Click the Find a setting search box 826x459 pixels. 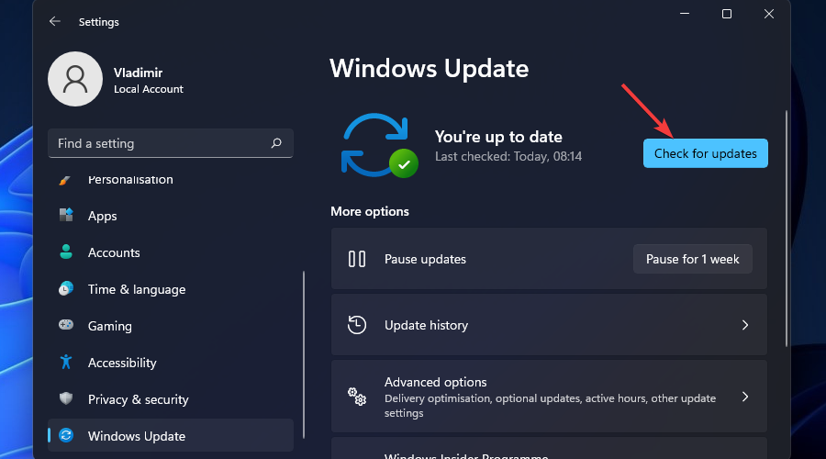point(170,143)
